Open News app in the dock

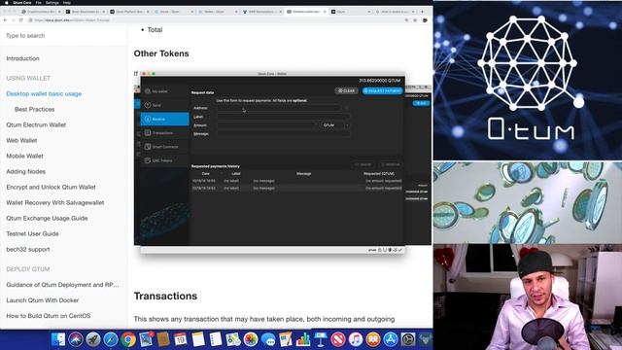point(338,339)
